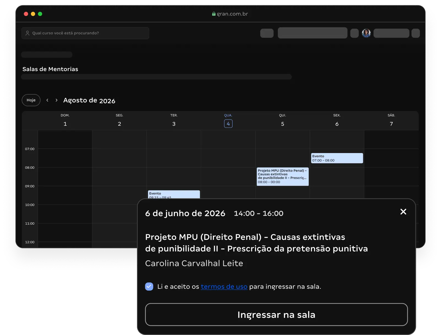The width and height of the screenshot is (441, 335).
Task: Click the green maximize traffic light button
Action: [40, 14]
